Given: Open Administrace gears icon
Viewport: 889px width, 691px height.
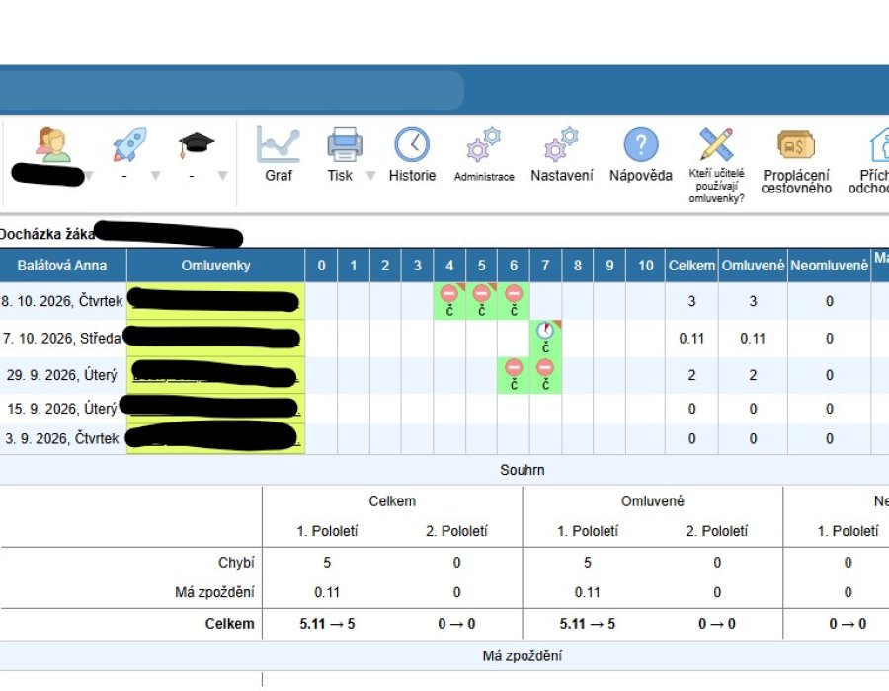Looking at the screenshot, I should 484,145.
